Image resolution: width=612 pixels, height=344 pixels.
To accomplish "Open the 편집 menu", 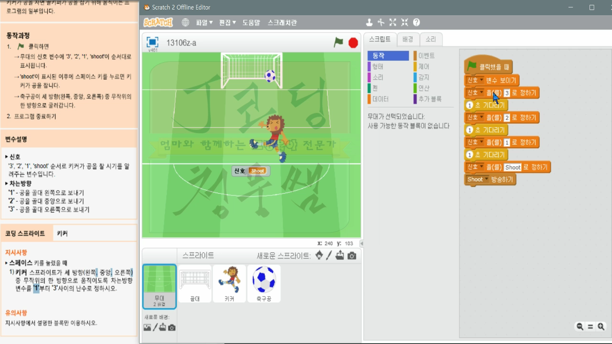I will coord(228,22).
